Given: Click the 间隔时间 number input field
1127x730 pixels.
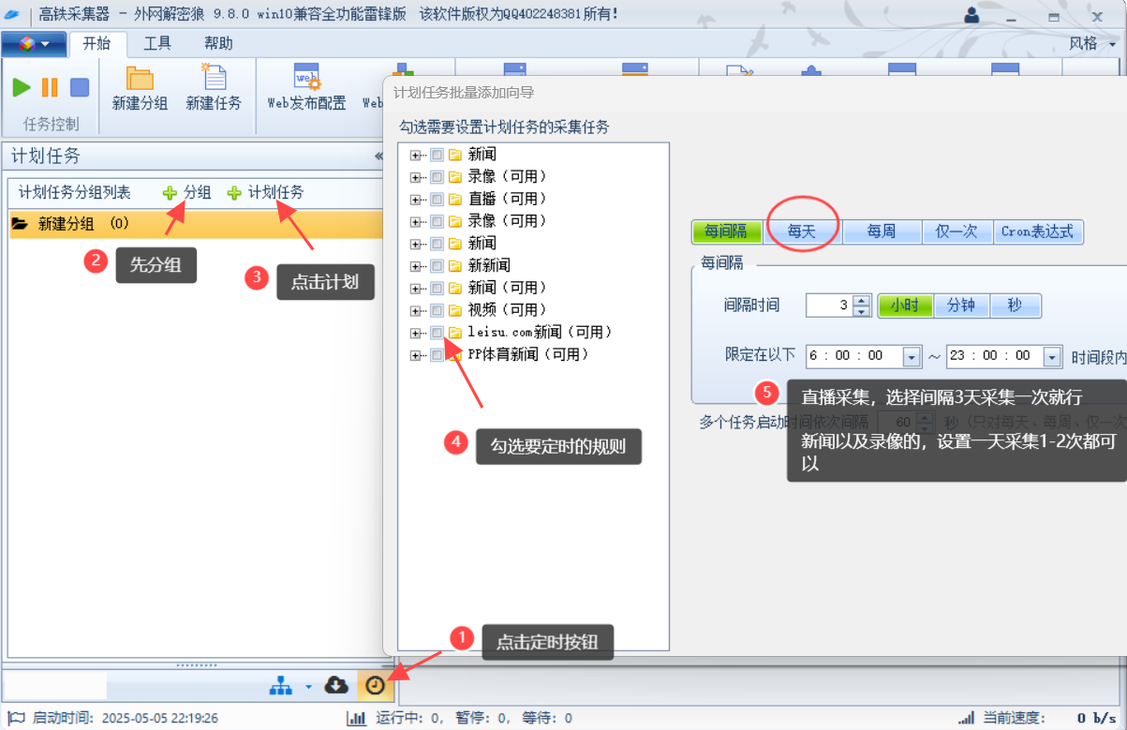Looking at the screenshot, I should click(829, 305).
